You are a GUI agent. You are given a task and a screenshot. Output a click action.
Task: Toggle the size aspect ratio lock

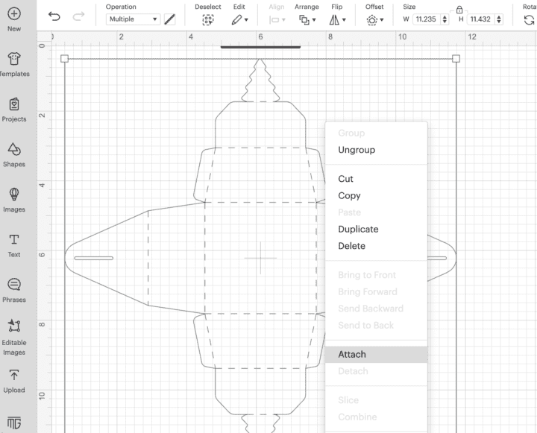pos(459,8)
